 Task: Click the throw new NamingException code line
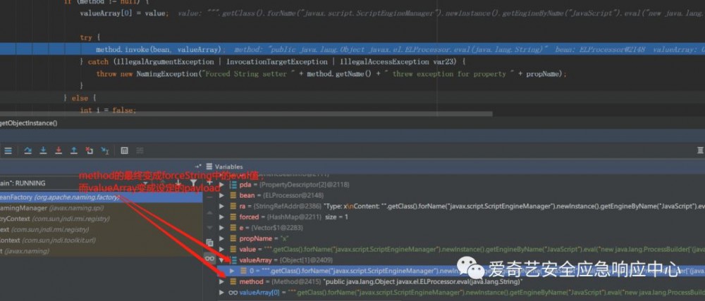(331, 74)
